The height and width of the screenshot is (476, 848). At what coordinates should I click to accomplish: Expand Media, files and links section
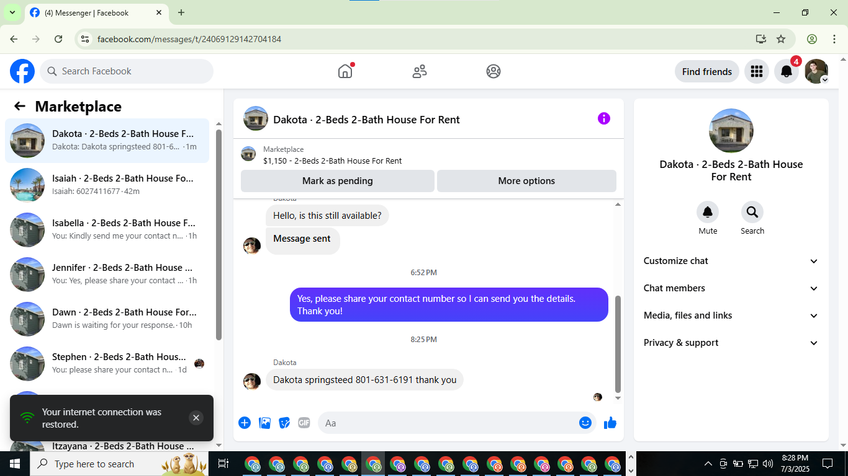(x=731, y=315)
